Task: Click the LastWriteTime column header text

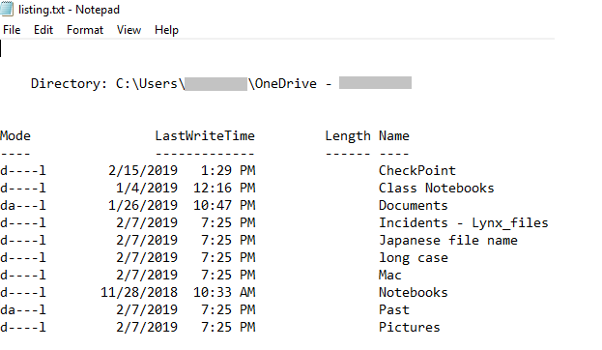Action: coord(205,135)
